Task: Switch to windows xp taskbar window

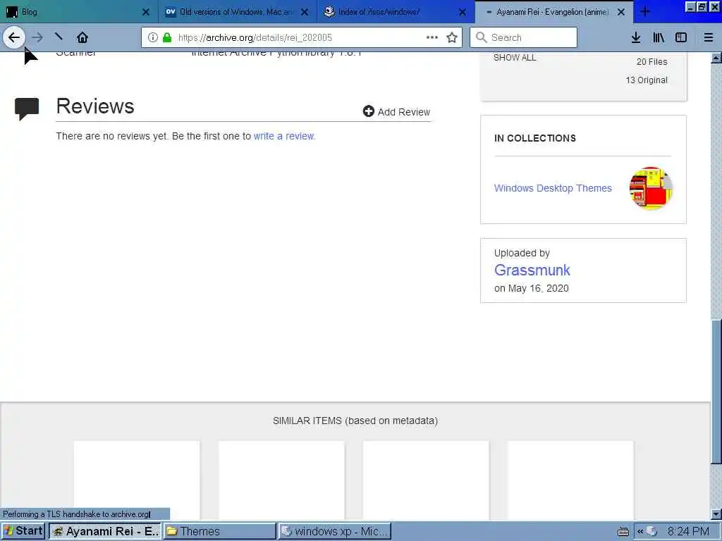Action: (335, 531)
